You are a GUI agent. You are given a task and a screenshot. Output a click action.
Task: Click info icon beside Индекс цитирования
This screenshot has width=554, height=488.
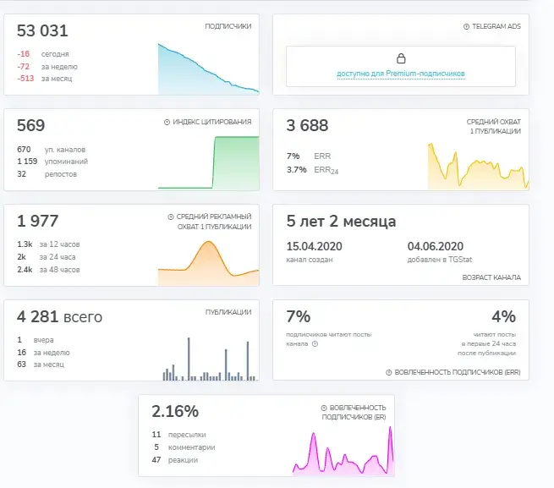pyautogui.click(x=167, y=122)
